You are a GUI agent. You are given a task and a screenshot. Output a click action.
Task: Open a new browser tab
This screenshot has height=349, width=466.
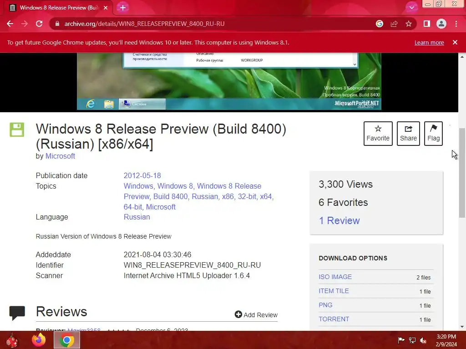coord(123,8)
